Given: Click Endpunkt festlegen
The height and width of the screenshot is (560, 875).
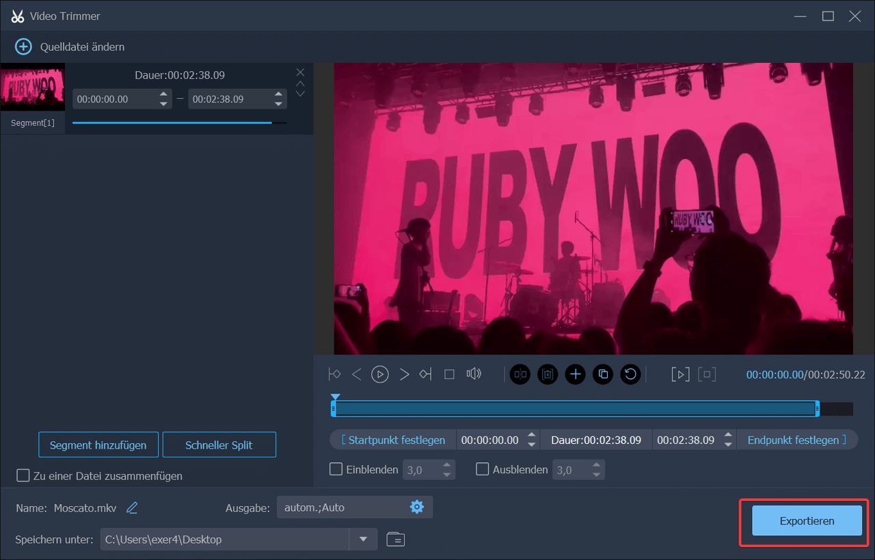Looking at the screenshot, I should pyautogui.click(x=796, y=440).
